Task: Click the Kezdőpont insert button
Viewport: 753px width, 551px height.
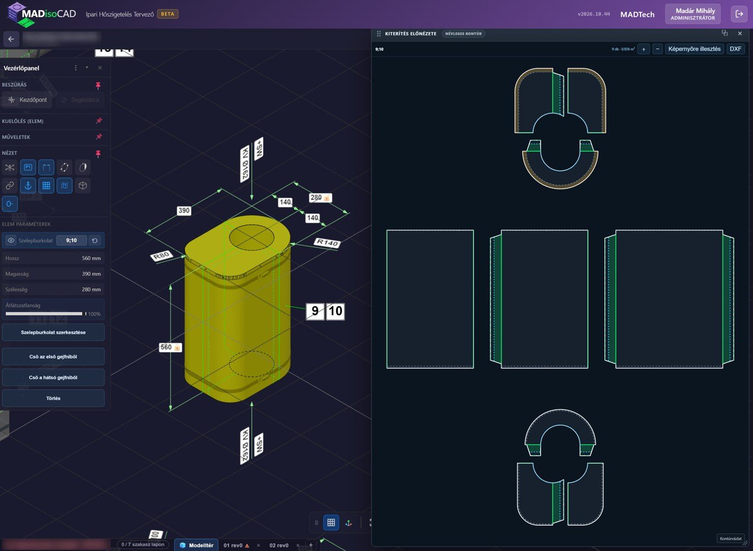Action: pos(27,100)
